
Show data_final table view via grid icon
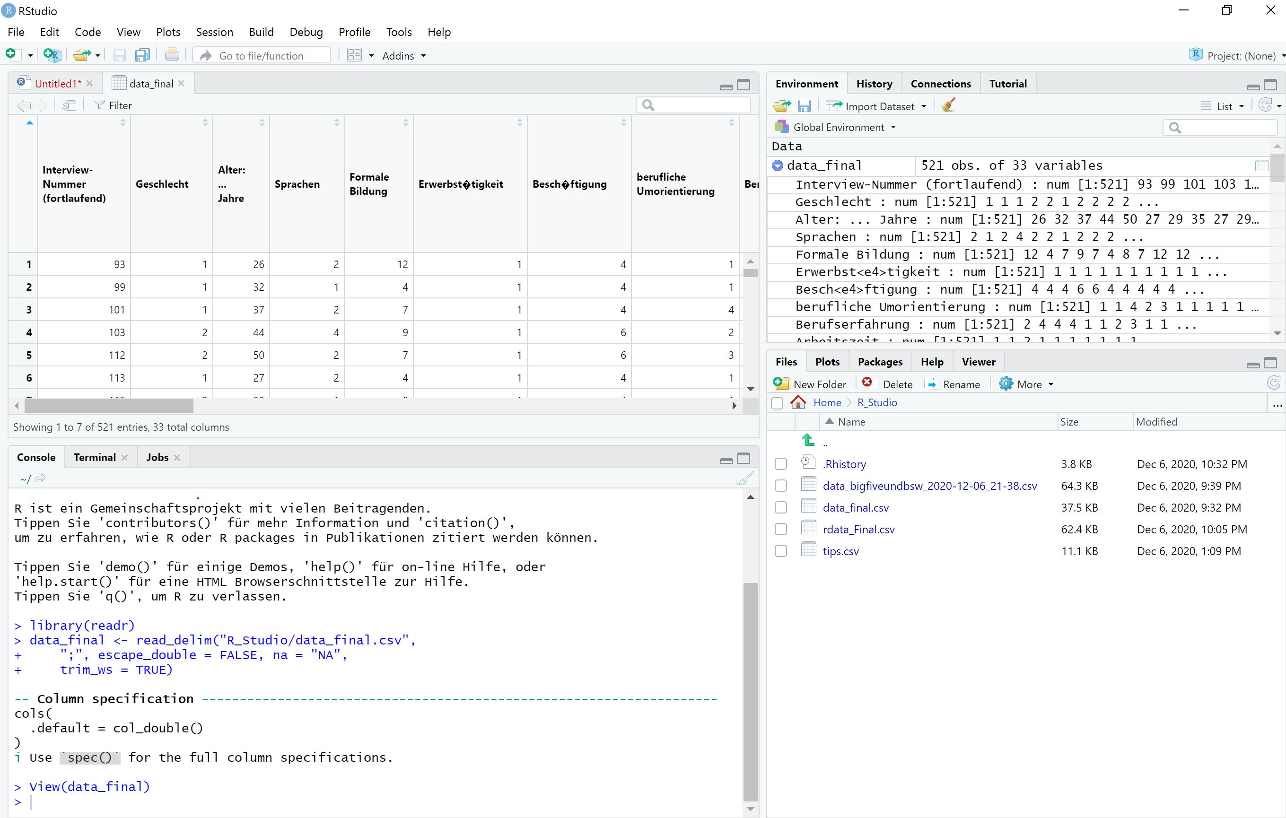click(x=1261, y=165)
